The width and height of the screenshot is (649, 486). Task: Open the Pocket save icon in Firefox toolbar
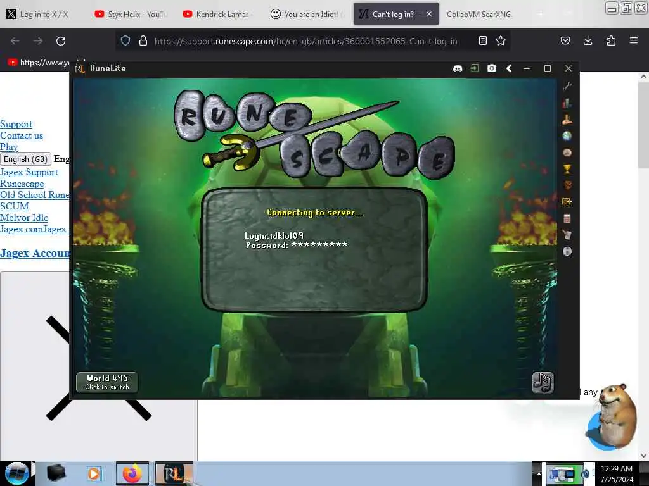coord(565,40)
